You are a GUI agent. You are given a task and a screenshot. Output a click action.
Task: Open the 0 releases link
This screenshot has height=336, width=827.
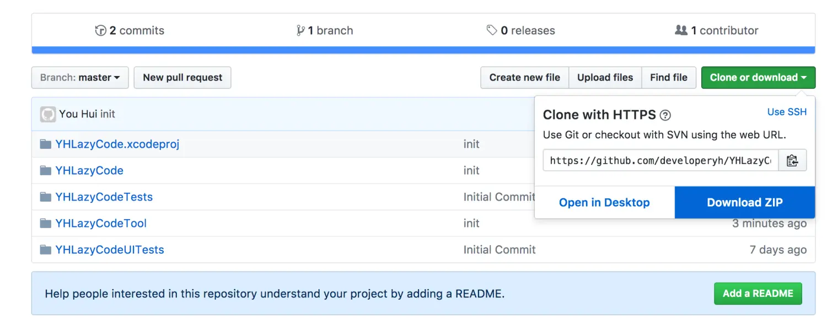(521, 31)
